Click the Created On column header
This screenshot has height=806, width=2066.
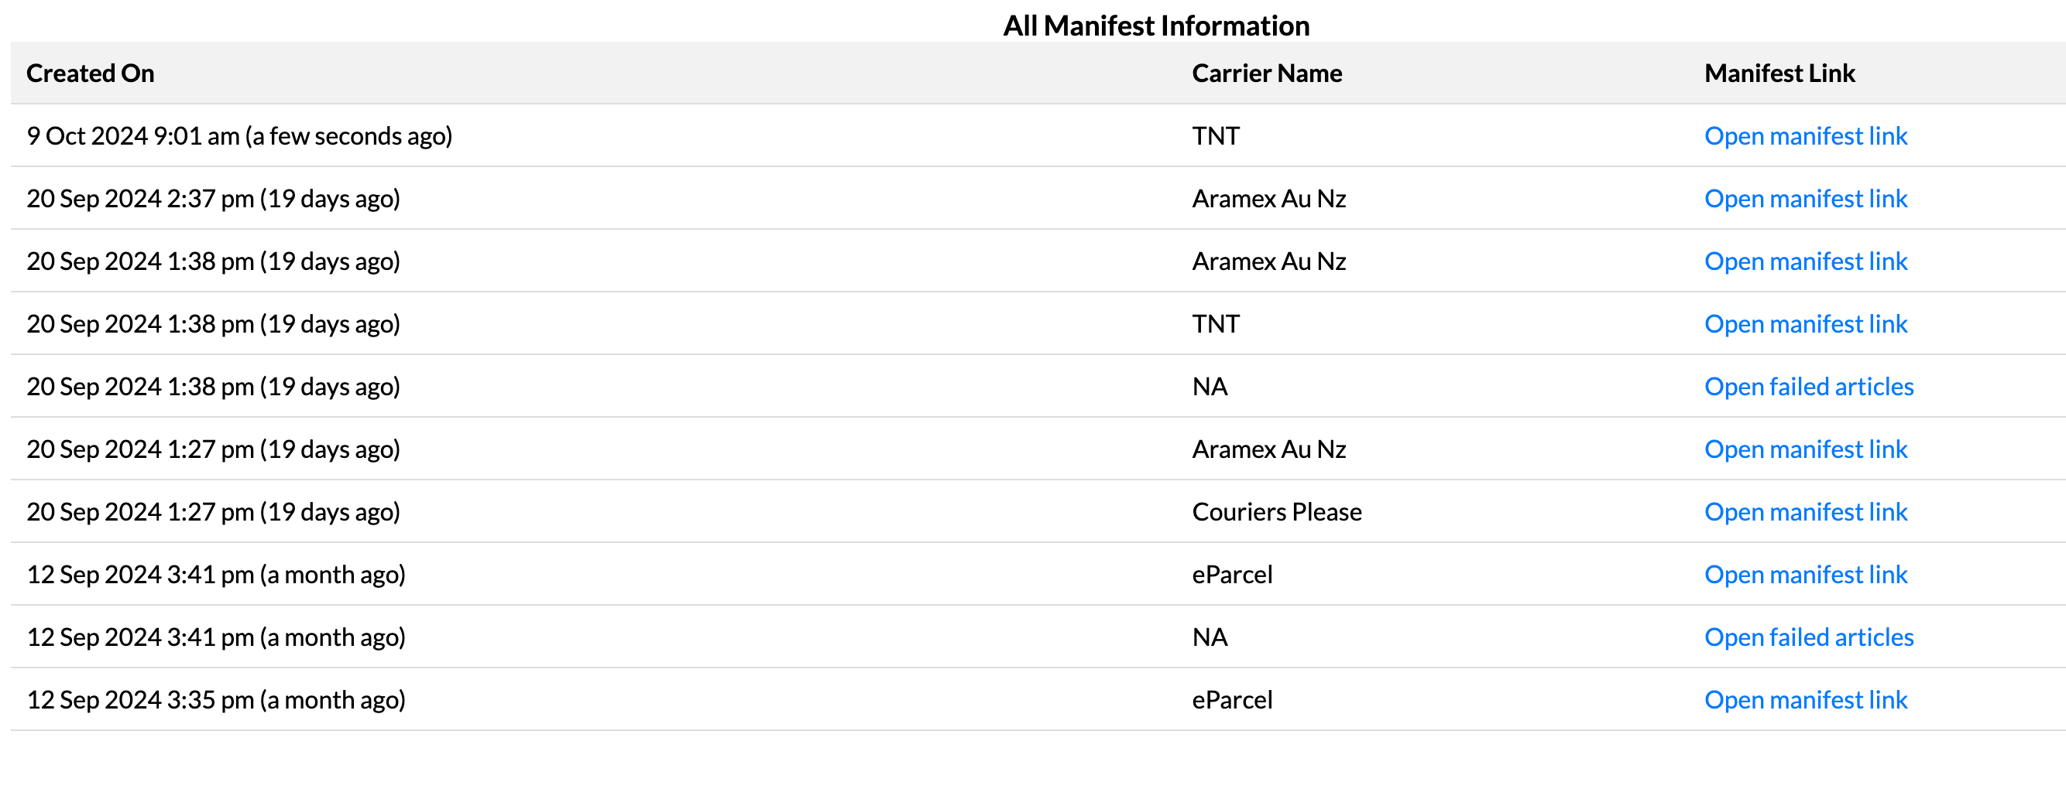click(x=91, y=73)
